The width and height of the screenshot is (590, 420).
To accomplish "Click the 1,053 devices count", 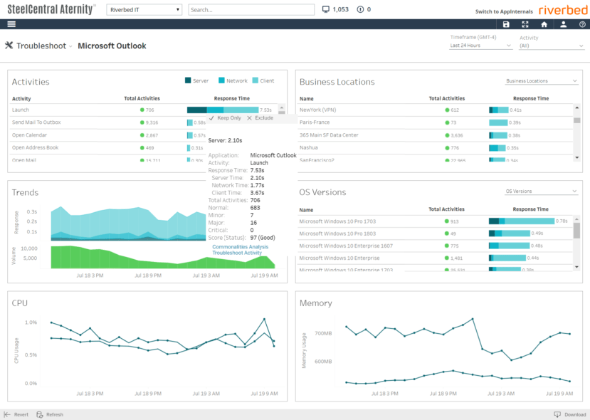I will [340, 9].
